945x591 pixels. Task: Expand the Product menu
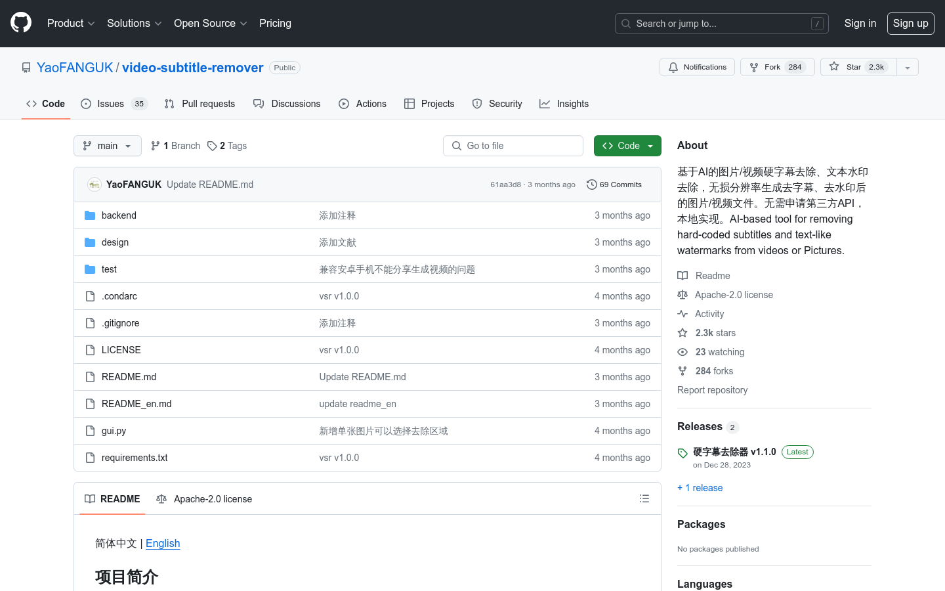point(71,23)
